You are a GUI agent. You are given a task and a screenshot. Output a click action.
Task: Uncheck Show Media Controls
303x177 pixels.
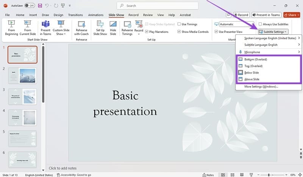click(179, 32)
